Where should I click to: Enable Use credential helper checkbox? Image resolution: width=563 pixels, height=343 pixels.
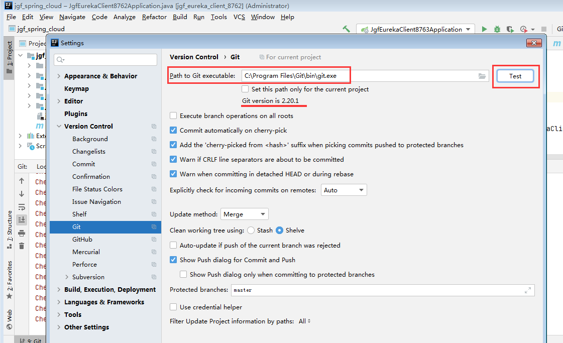point(173,307)
